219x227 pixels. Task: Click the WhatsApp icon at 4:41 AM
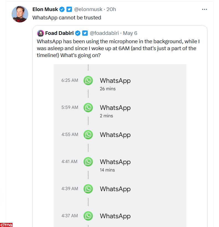pyautogui.click(x=88, y=162)
